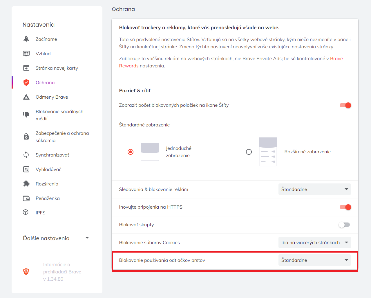Viewport: 371px width, 298px height.
Task: Open Vyhľadávač settings section
Action: 48,169
